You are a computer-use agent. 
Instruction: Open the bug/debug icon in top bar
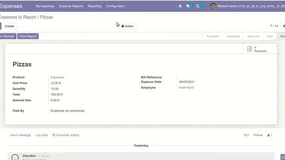[180, 6]
